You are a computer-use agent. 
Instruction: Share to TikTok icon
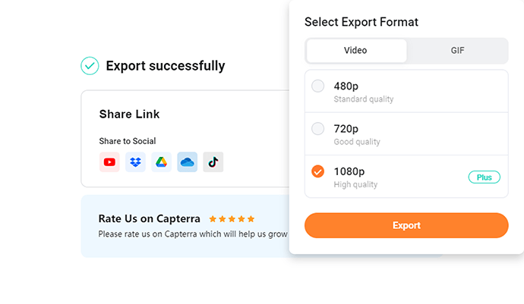213,162
